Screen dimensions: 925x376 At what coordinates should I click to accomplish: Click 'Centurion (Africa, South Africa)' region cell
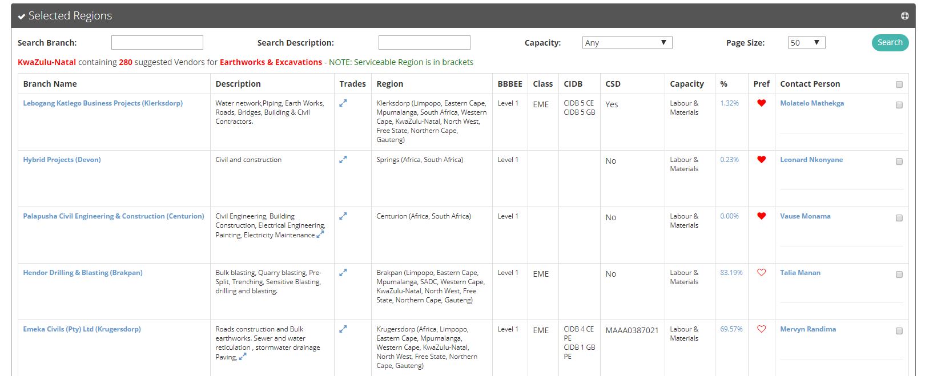pyautogui.click(x=424, y=216)
